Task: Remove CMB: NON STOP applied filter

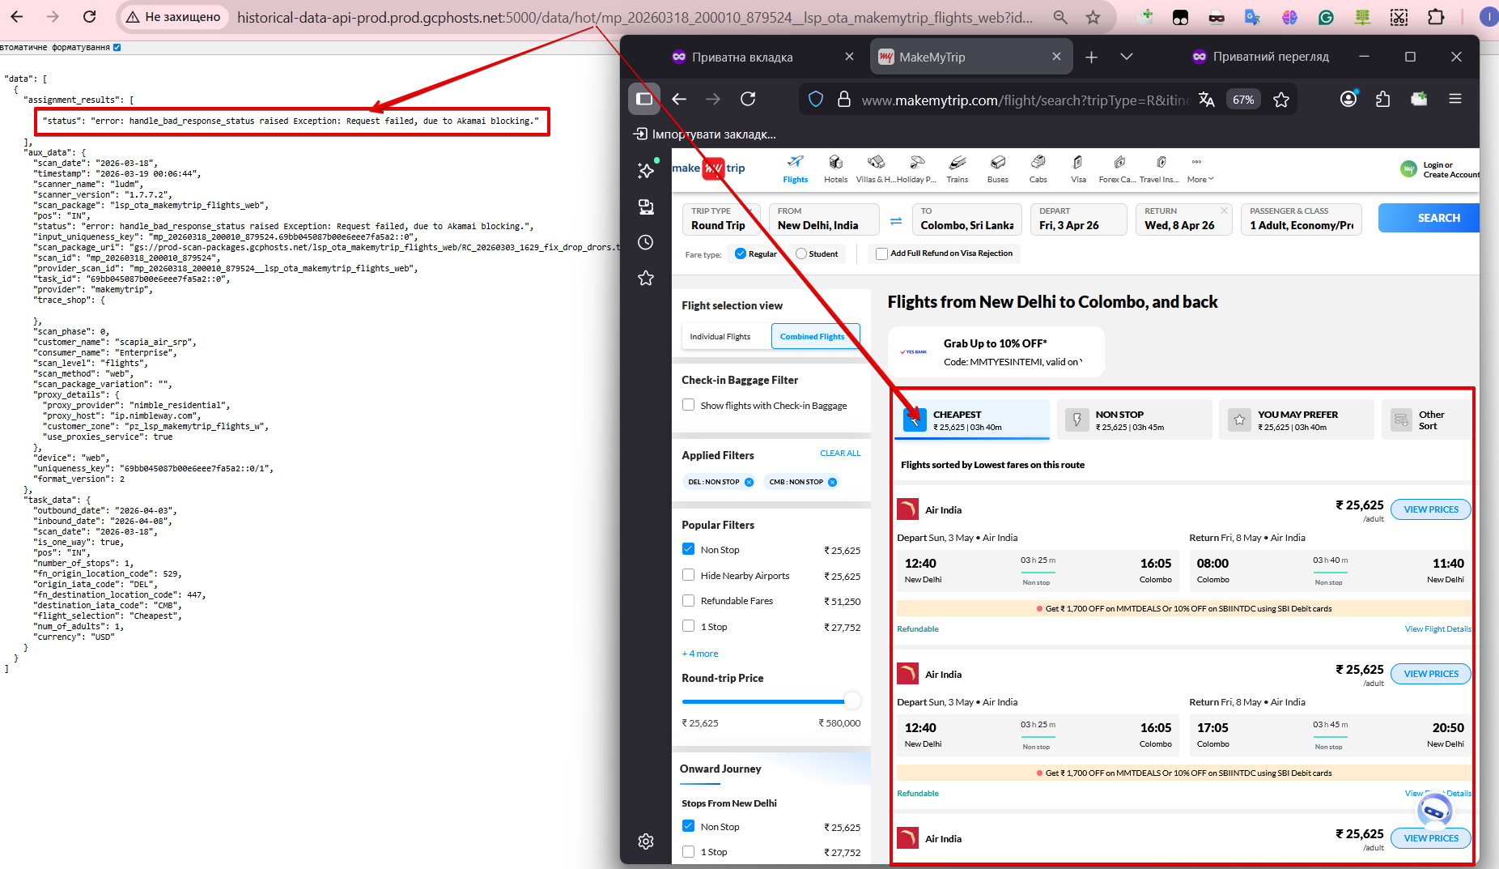Action: tap(832, 482)
